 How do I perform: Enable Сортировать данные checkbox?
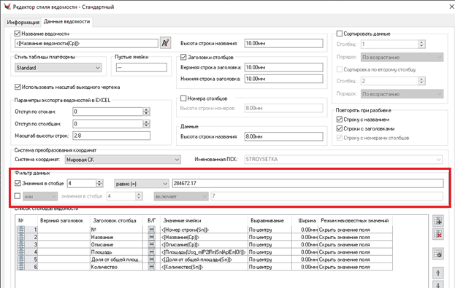click(x=339, y=34)
